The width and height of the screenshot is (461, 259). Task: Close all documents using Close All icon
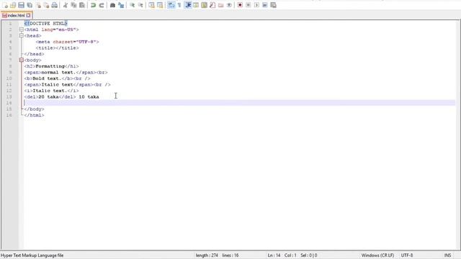(x=46, y=5)
